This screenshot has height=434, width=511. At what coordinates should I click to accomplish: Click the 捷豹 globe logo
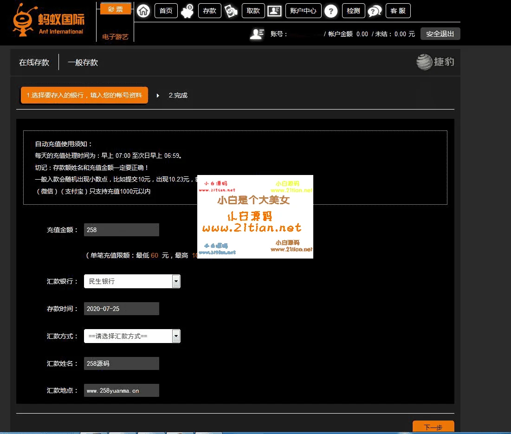(x=435, y=62)
